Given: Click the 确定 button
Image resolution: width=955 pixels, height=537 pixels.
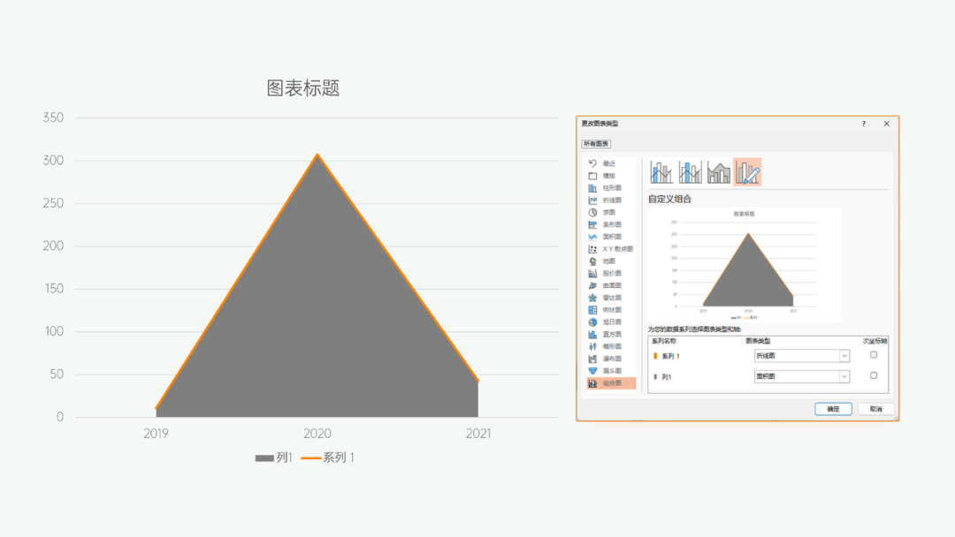Looking at the screenshot, I should pyautogui.click(x=833, y=409).
